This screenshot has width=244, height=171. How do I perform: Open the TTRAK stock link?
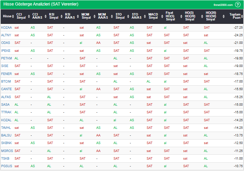coord(6,112)
